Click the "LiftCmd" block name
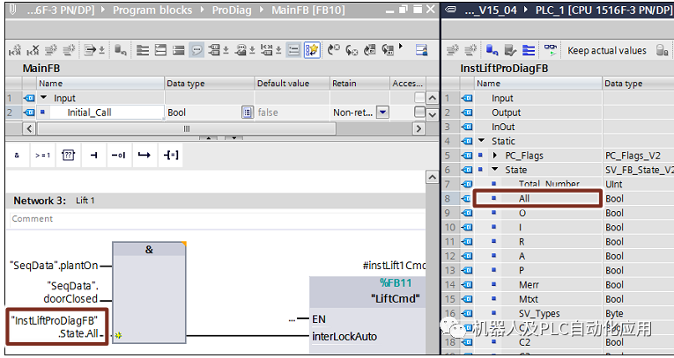Screen dimensions: 674x358 click(395, 299)
